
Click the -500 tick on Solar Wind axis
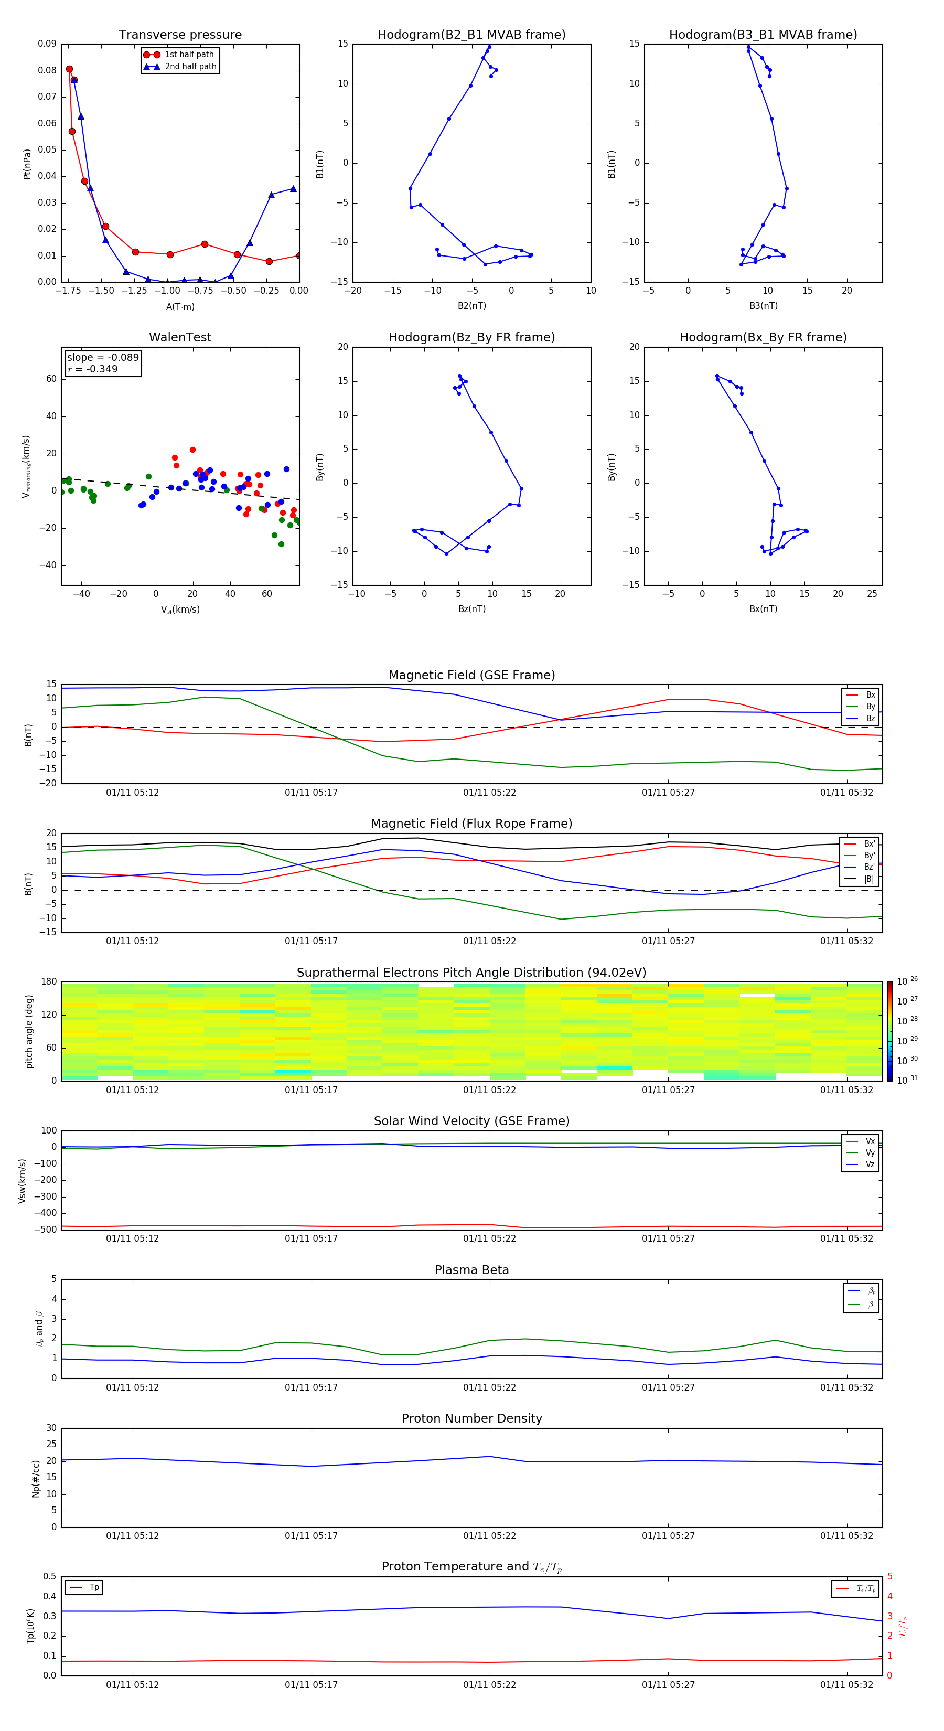point(45,1230)
